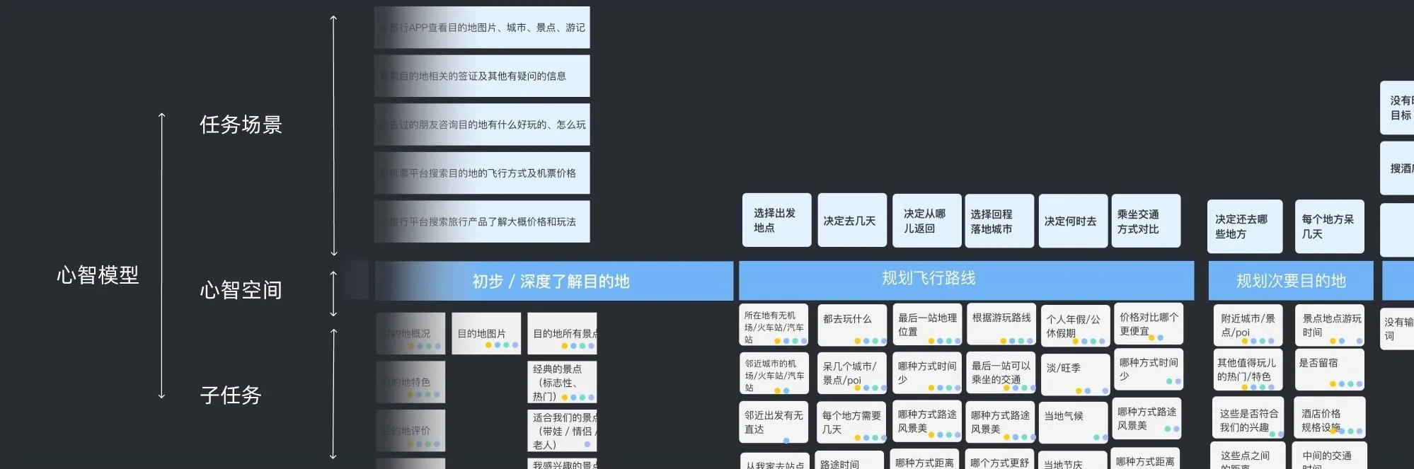Click the card about 朋友咨询目的地有什么好玩的
Screen dimensions: 1414x469
coord(482,125)
